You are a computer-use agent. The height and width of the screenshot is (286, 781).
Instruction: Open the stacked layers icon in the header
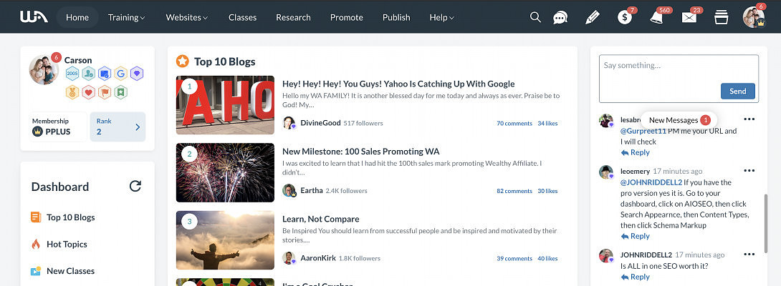click(721, 17)
